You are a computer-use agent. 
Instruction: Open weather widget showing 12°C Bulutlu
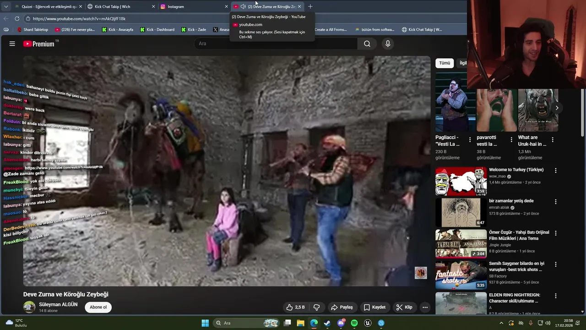16,323
